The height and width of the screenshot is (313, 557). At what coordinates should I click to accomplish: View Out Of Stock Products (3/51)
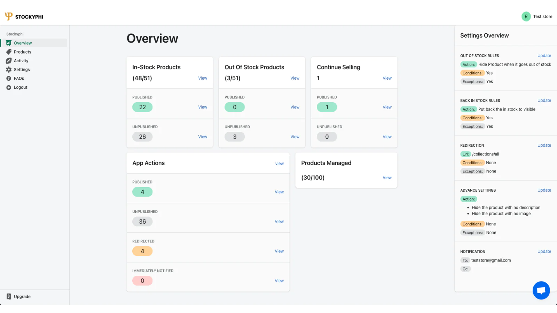point(295,78)
